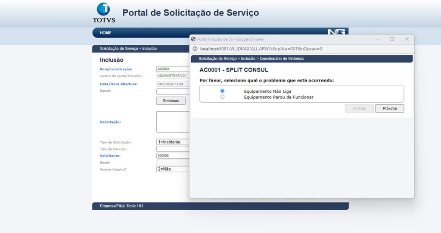The width and height of the screenshot is (441, 233).
Task: Click the Bem/Localização label
Action: click(116, 69)
